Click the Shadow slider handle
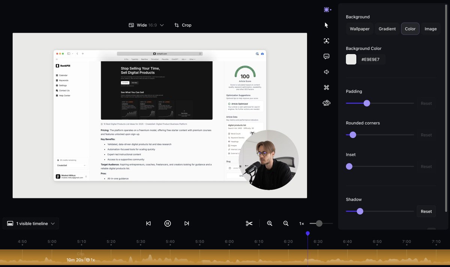 pos(360,211)
